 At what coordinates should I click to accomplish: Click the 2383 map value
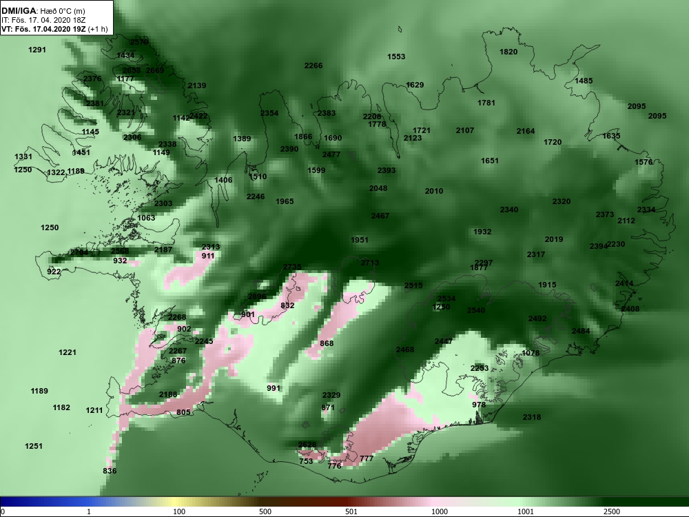coord(327,114)
